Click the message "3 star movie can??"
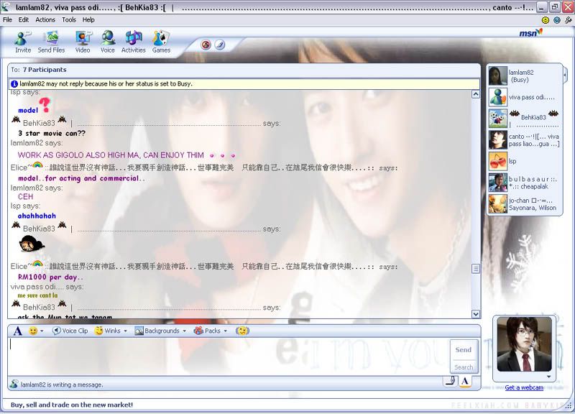The height and width of the screenshot is (414, 575). [x=52, y=134]
